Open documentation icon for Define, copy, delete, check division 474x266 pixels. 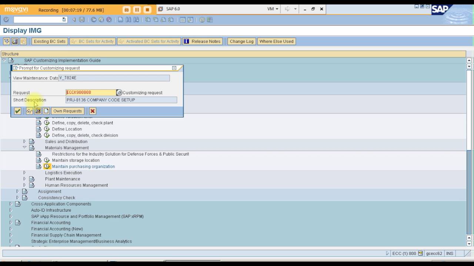click(x=39, y=135)
